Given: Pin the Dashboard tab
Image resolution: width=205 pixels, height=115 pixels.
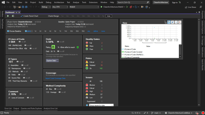Looking at the screenshot, I should coord(16,12).
